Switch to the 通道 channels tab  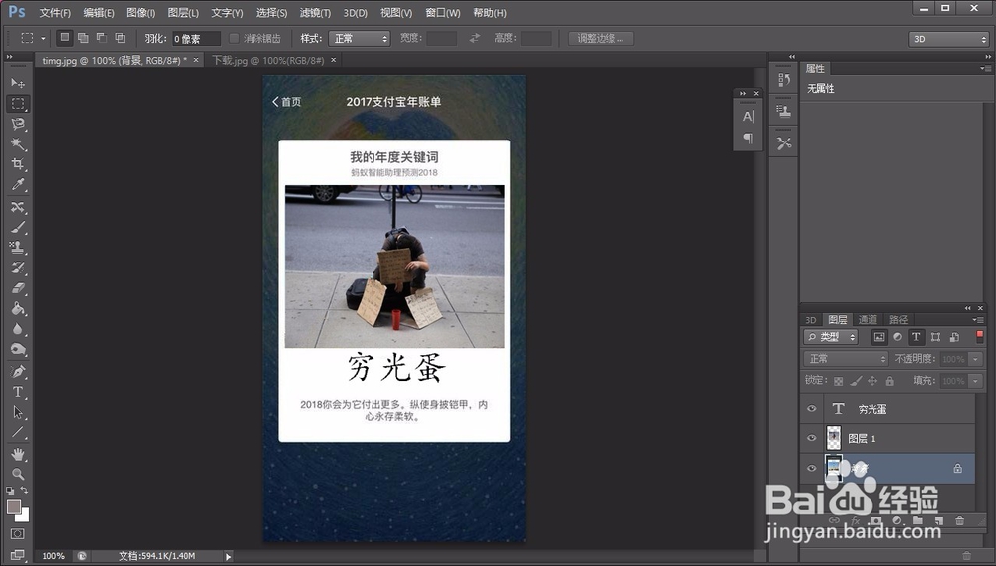point(868,320)
